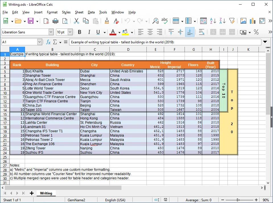Image resolution: width=273 pixels, height=203 pixels.
Task: Open the Data menu
Action: [x=91, y=12]
